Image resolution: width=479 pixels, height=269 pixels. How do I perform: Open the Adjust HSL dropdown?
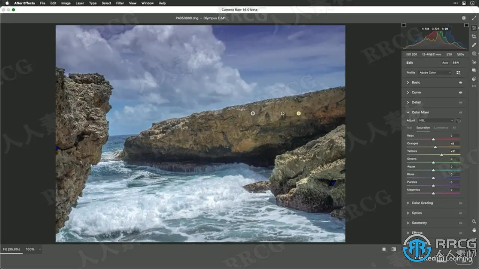pyautogui.click(x=436, y=120)
